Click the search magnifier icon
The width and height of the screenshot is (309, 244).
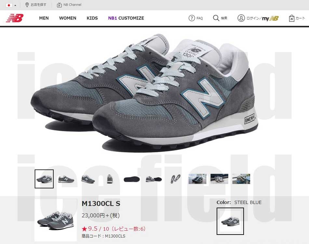pos(216,18)
